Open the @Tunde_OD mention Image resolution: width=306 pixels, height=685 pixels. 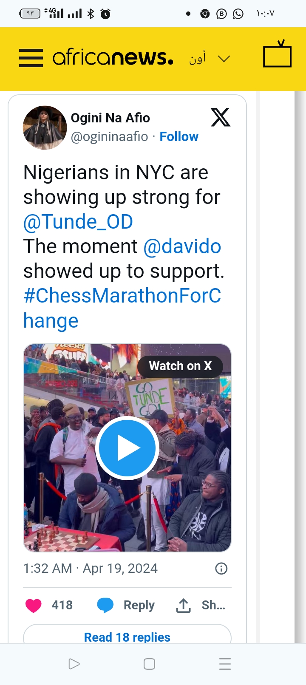pos(78,222)
